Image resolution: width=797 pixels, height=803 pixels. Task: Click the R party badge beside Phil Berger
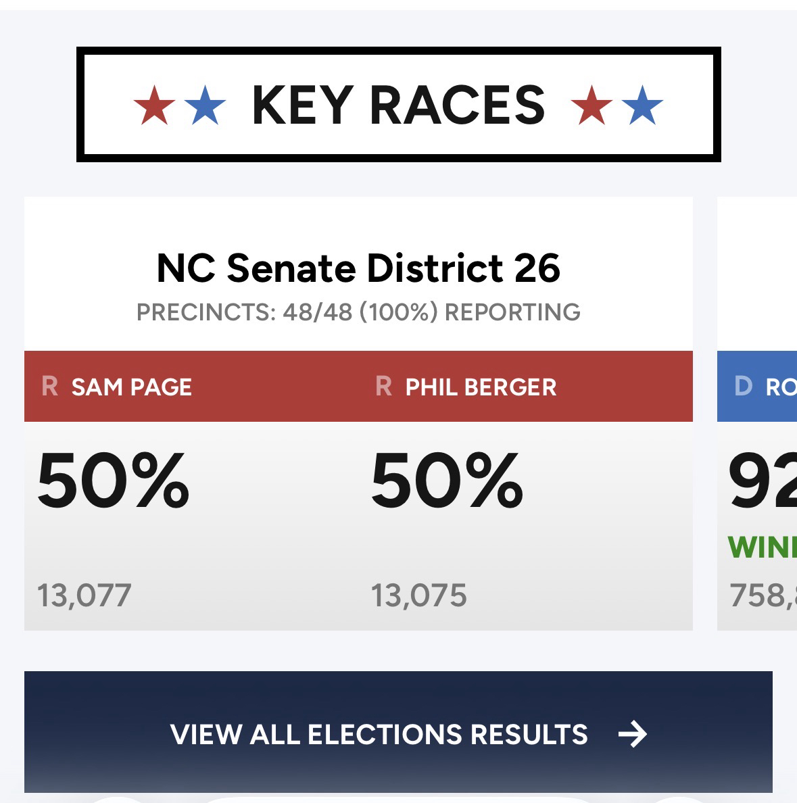click(x=383, y=387)
